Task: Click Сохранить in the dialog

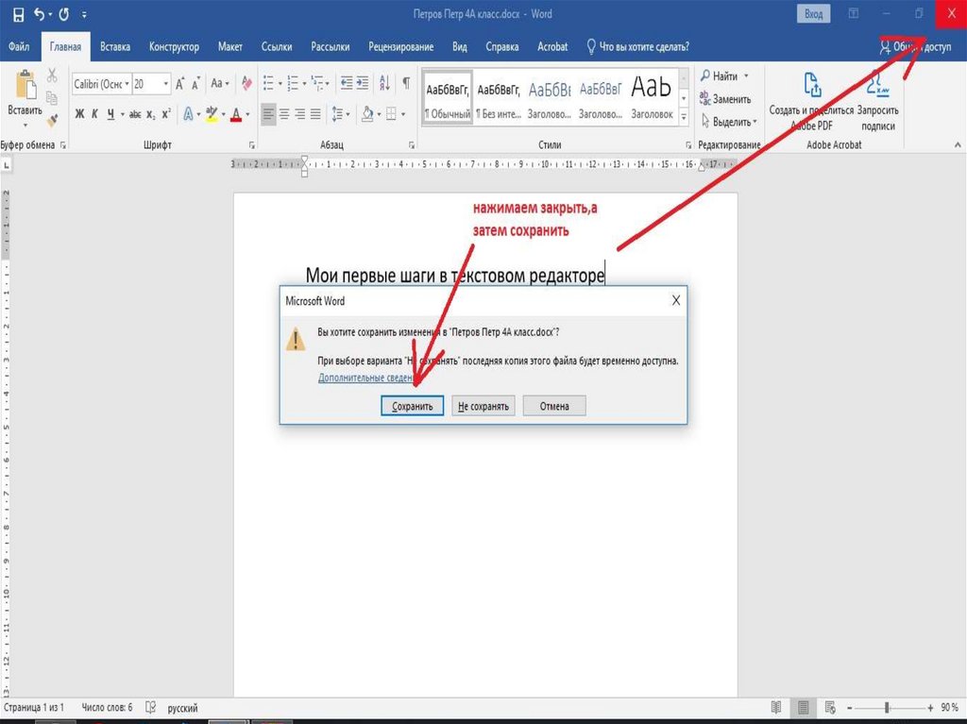Action: tap(412, 406)
